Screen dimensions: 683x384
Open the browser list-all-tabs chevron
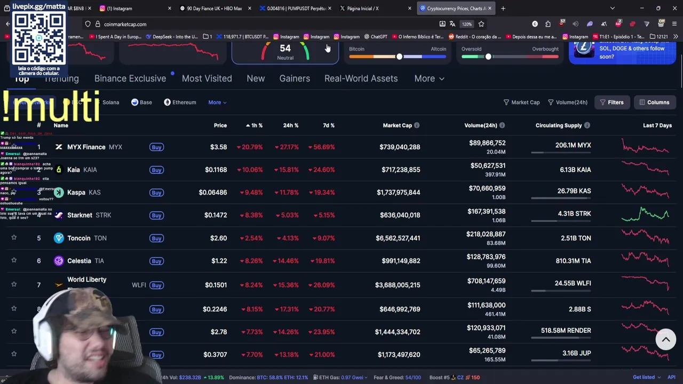[x=613, y=9]
